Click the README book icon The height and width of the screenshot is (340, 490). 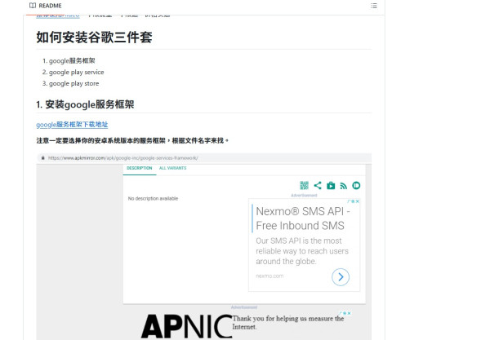[x=33, y=6]
